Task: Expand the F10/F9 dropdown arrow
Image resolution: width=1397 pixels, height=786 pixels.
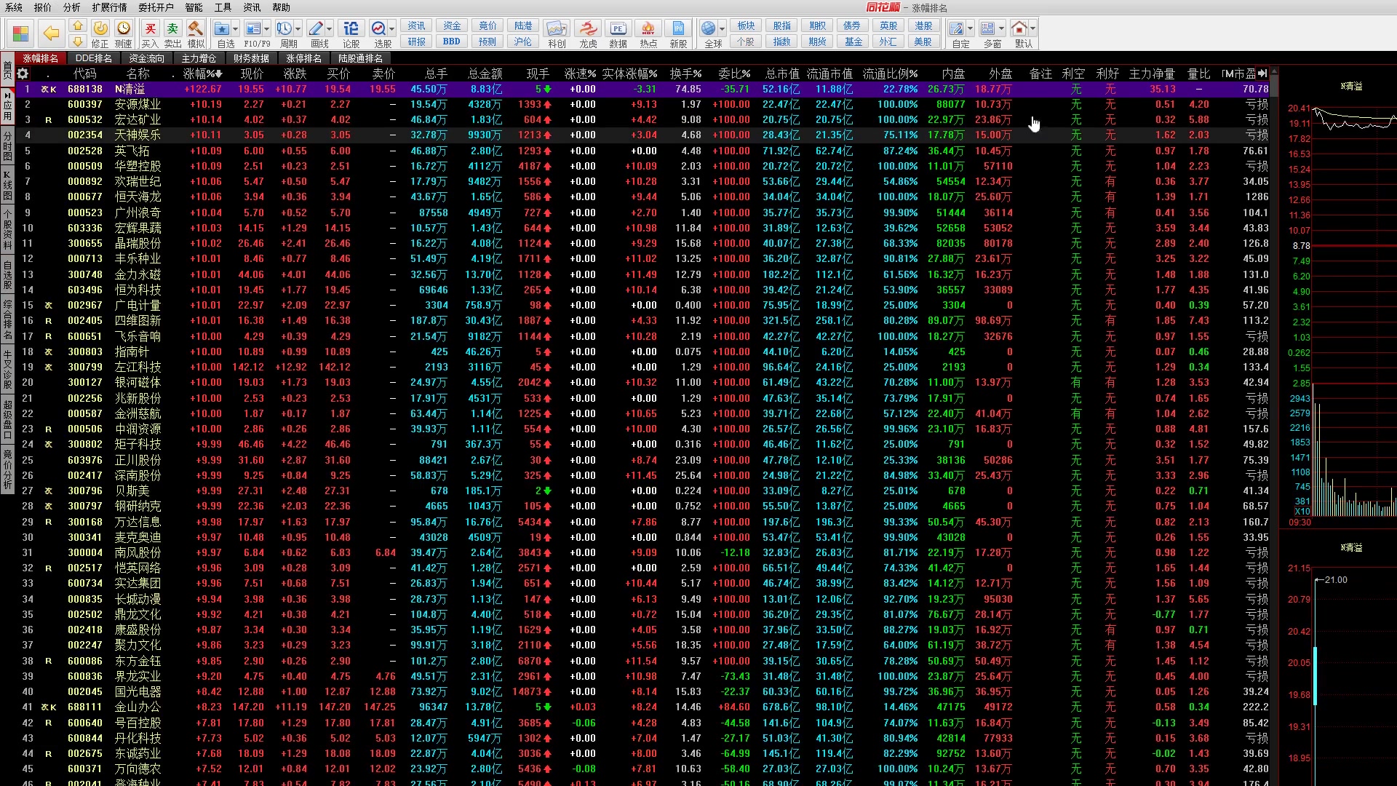Action: 267,29
